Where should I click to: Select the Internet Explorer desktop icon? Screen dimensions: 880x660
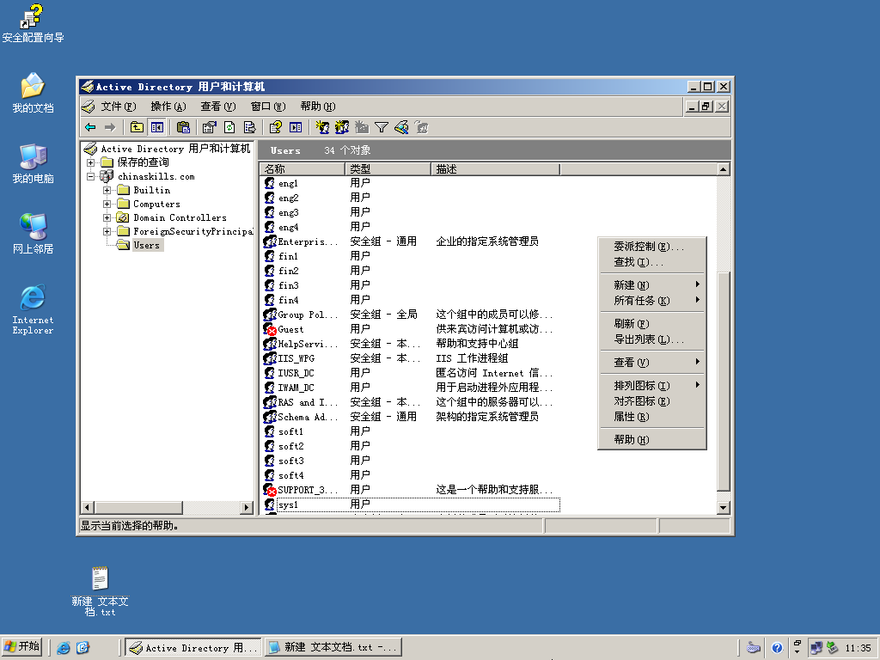[33, 309]
